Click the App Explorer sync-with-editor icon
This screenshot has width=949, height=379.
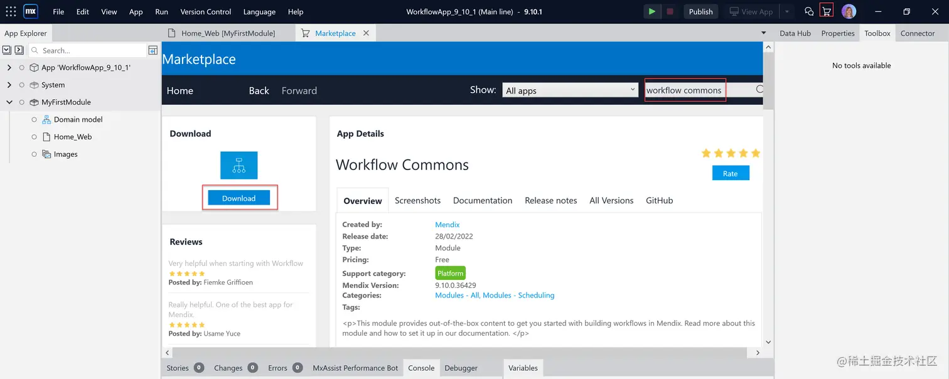(153, 50)
